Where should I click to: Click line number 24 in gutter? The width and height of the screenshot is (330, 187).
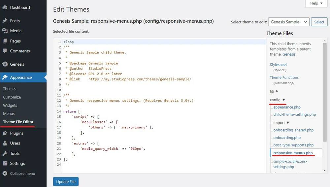tap(59, 165)
